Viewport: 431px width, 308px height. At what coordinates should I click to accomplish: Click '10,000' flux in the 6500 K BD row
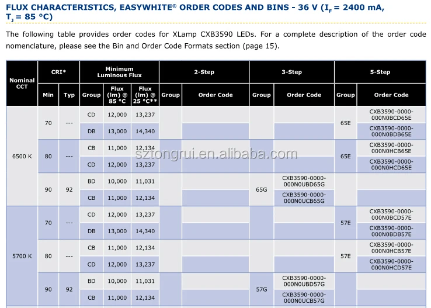click(x=117, y=181)
